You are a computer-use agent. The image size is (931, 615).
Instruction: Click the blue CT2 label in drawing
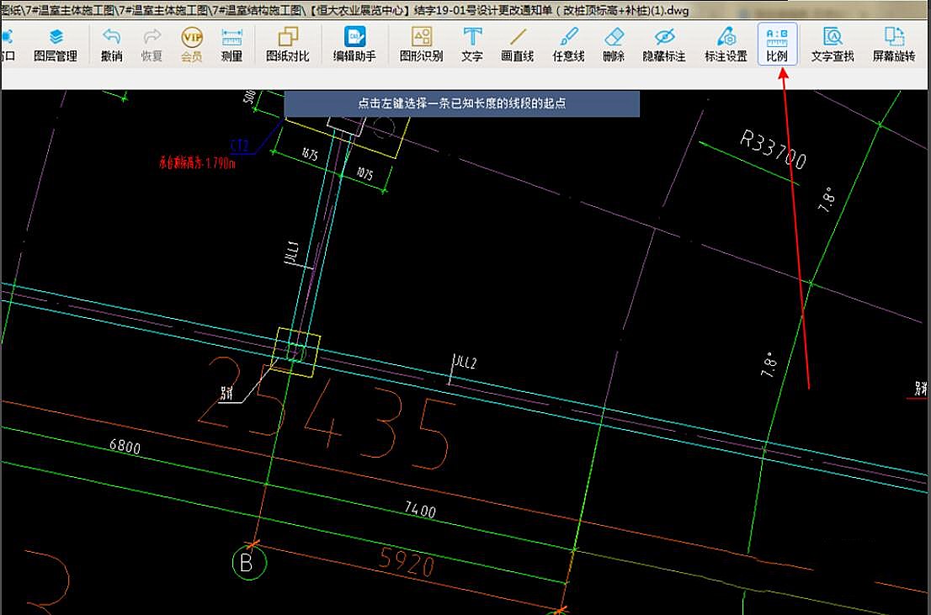click(239, 146)
